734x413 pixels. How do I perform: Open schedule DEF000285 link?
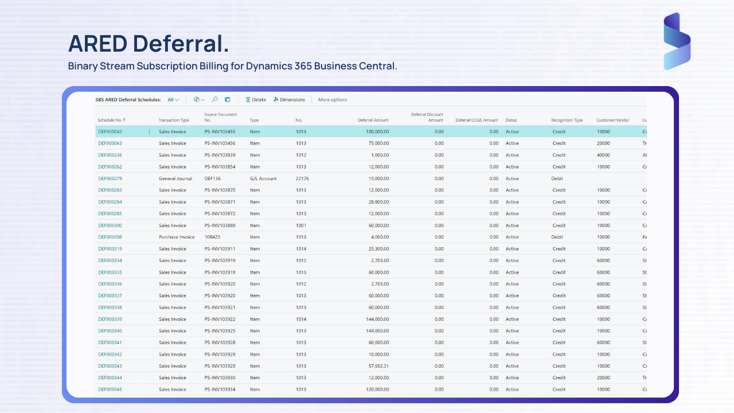[x=110, y=213]
